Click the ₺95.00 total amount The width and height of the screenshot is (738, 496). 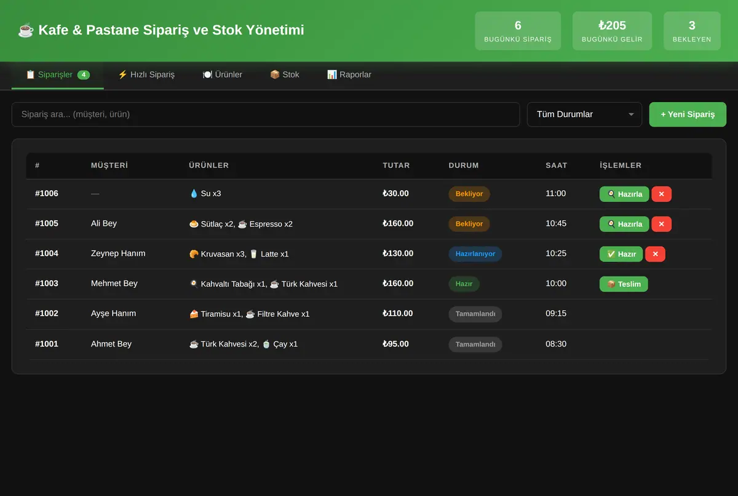click(x=395, y=344)
